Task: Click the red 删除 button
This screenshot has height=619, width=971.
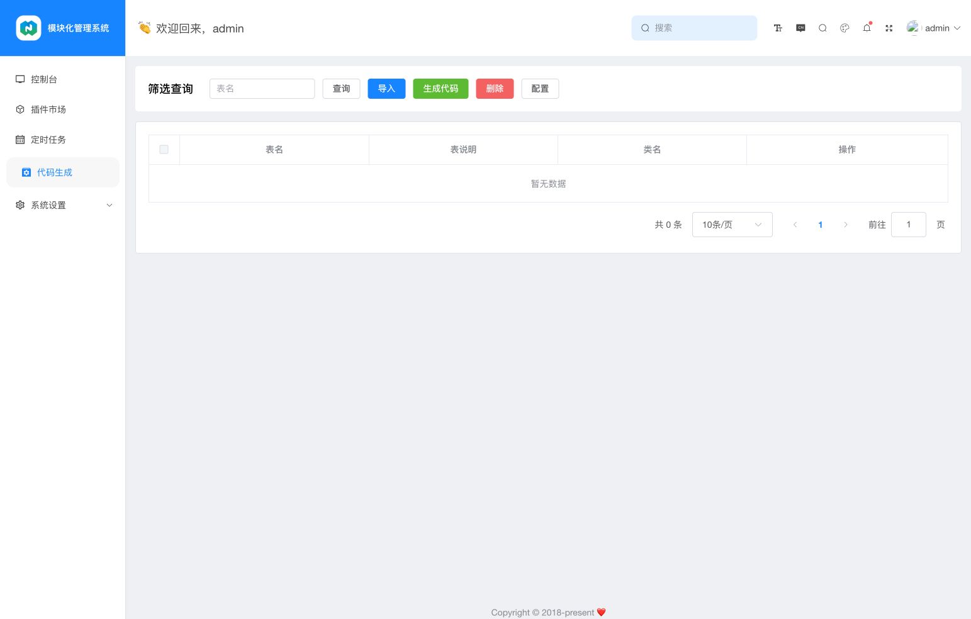Action: (495, 89)
